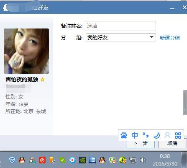This screenshot has height=168, width=187.
Task: Toggle the punctuation mode in the input bar
Action: point(146,135)
